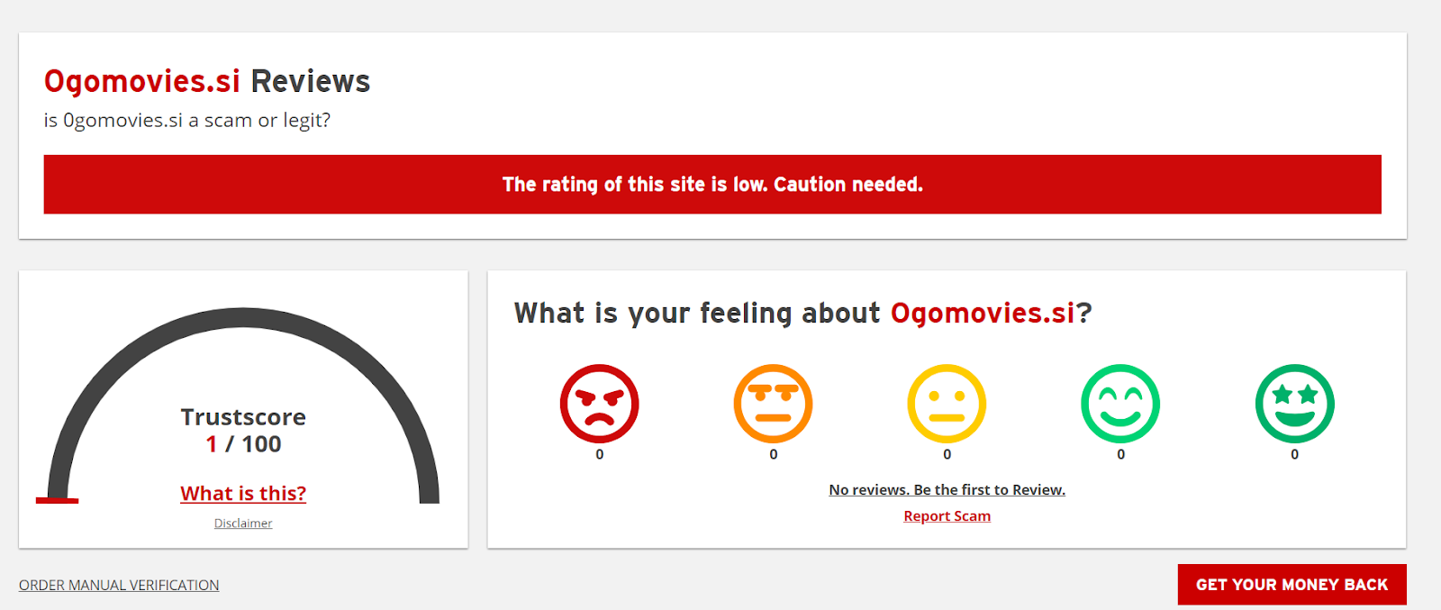Click the 'Ogomovies.si Reviews' heading
Image resolution: width=1441 pixels, height=610 pixels.
(207, 81)
